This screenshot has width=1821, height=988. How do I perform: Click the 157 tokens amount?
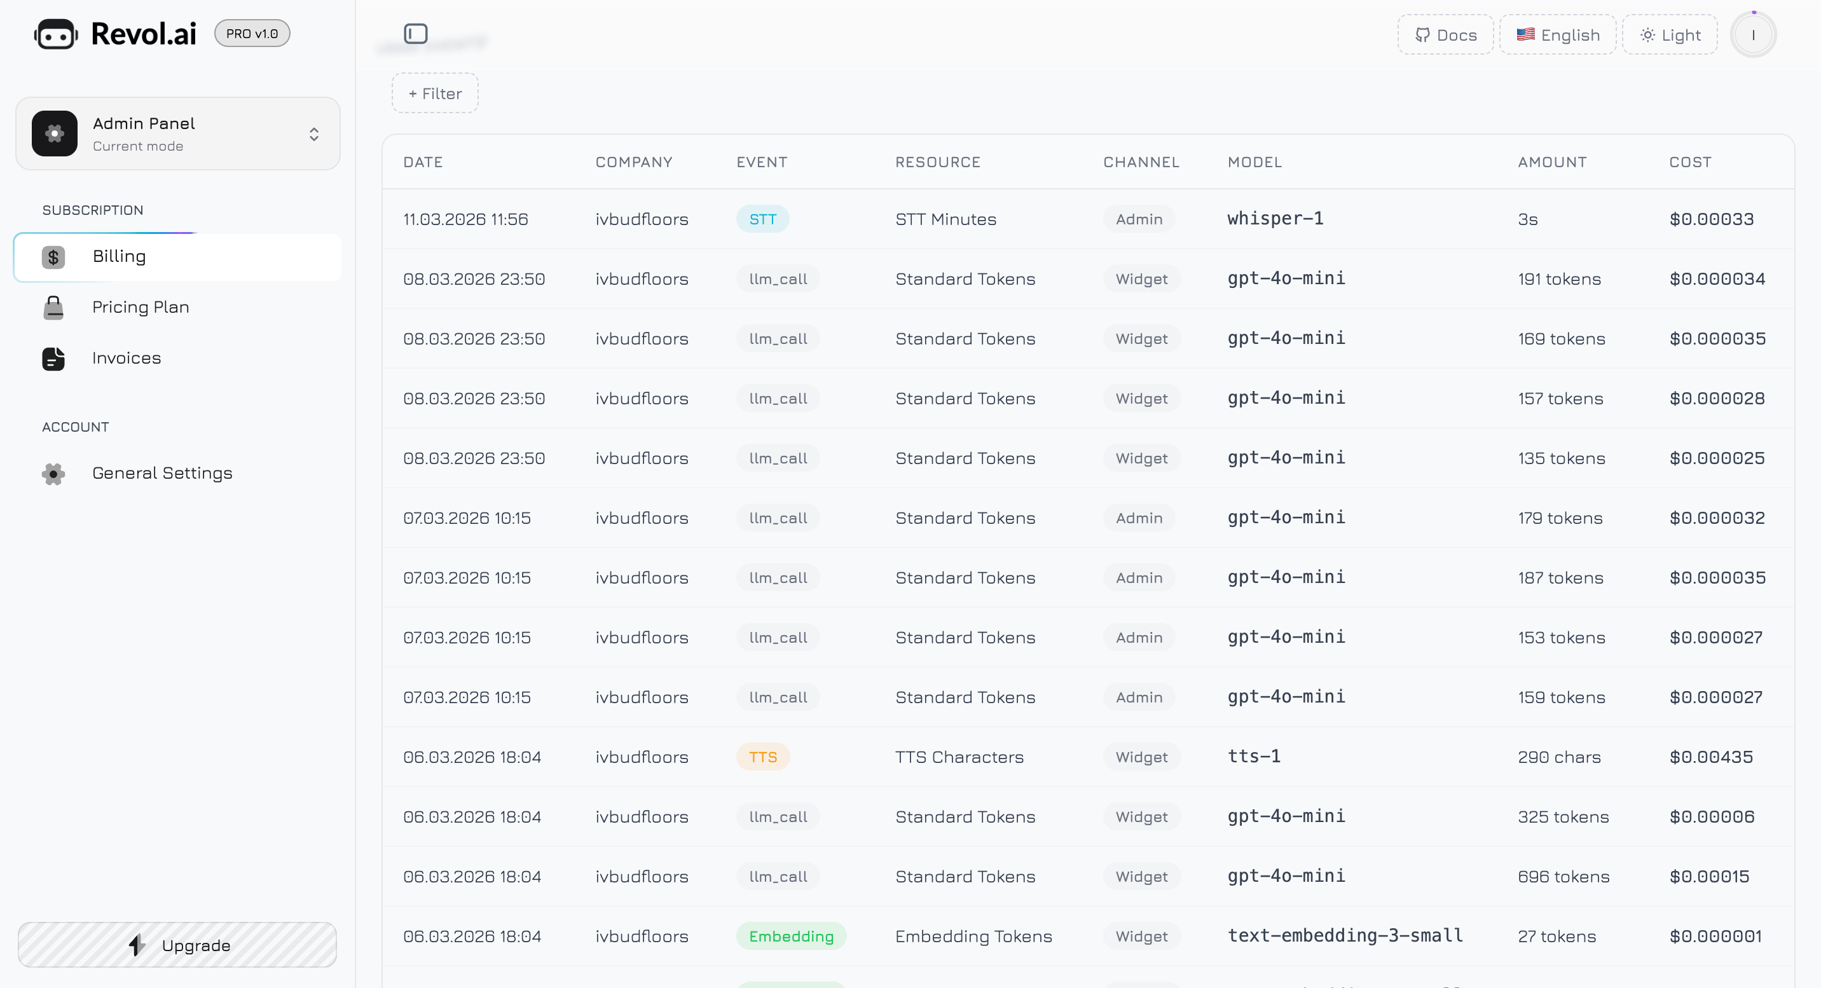point(1560,399)
